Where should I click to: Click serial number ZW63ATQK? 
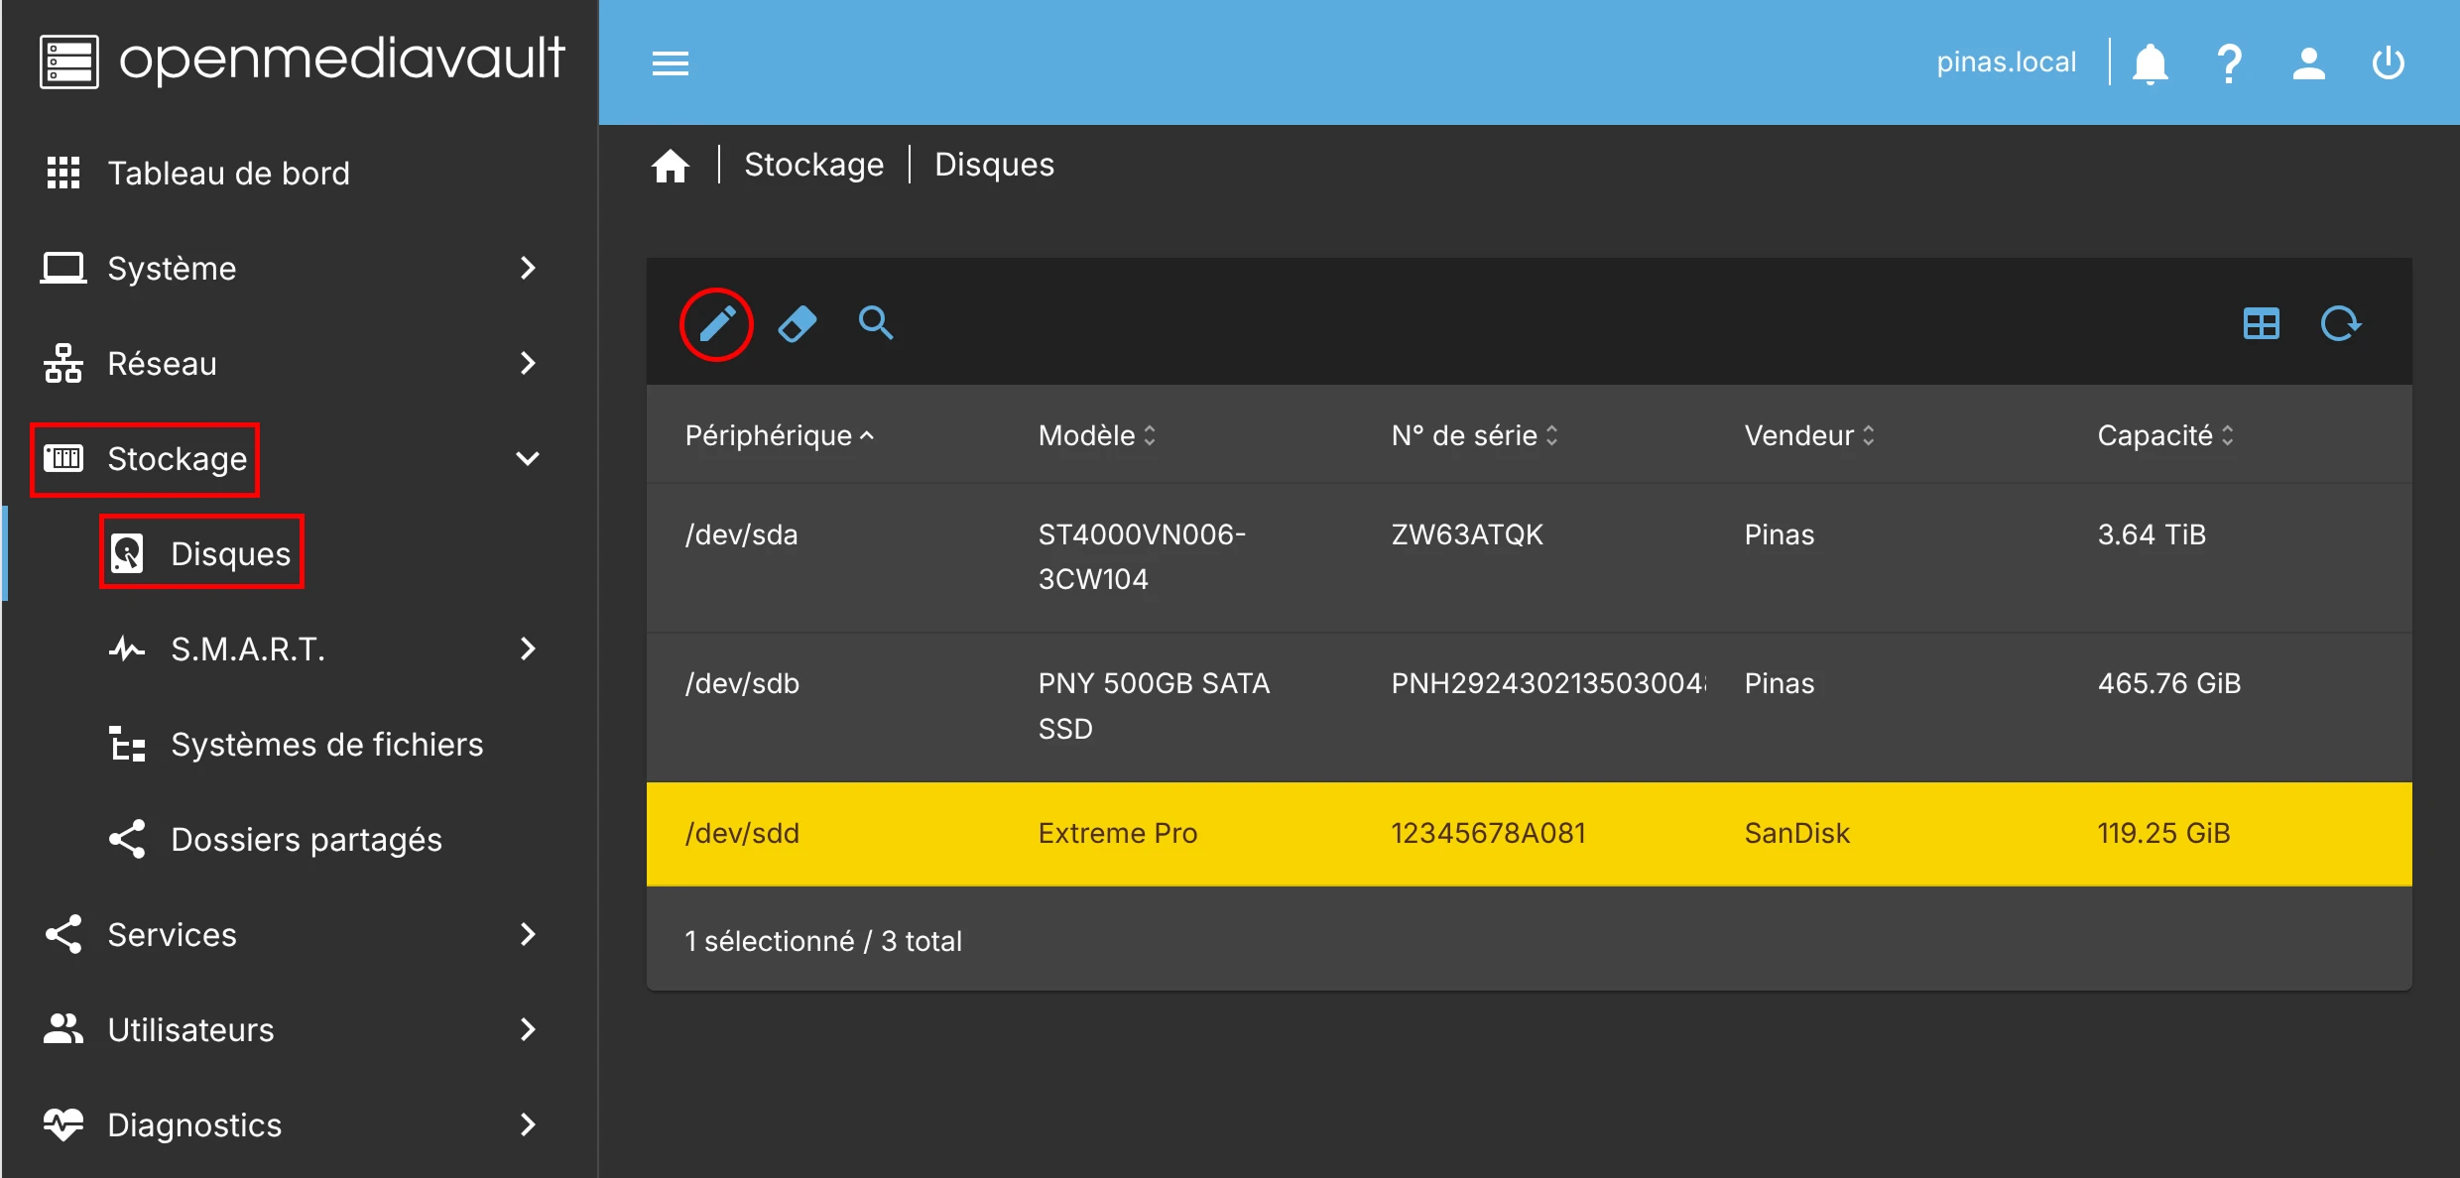(x=1467, y=534)
